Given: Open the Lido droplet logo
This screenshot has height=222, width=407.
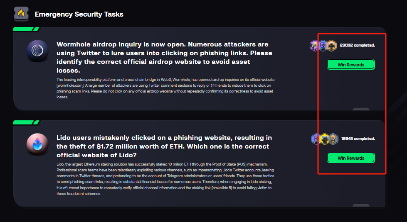Looking at the screenshot, I should (x=37, y=144).
